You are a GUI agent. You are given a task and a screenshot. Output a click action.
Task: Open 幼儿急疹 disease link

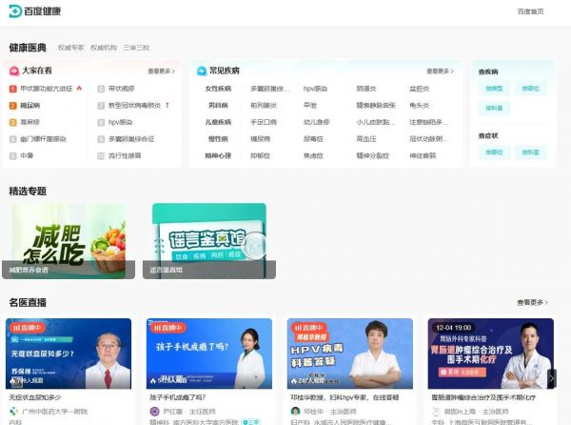click(317, 122)
